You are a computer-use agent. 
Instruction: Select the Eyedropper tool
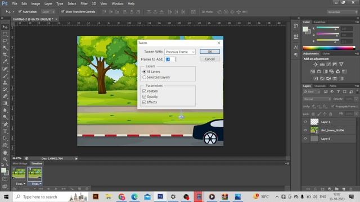click(x=5, y=61)
